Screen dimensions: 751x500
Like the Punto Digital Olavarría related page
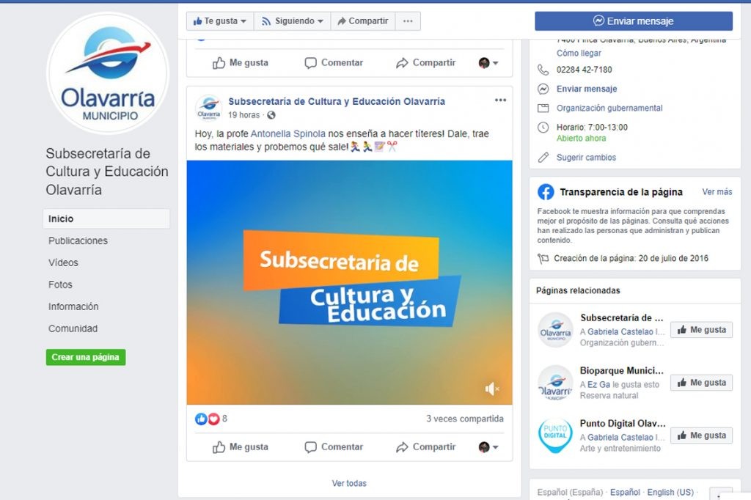point(701,435)
